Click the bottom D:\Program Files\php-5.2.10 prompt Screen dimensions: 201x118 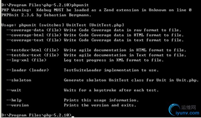pyautogui.click(x=36, y=115)
